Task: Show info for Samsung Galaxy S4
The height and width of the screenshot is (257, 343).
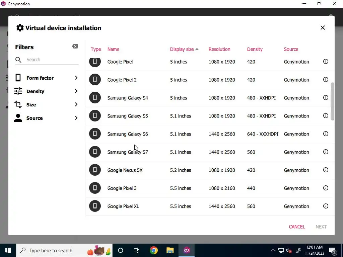Action: point(326,98)
